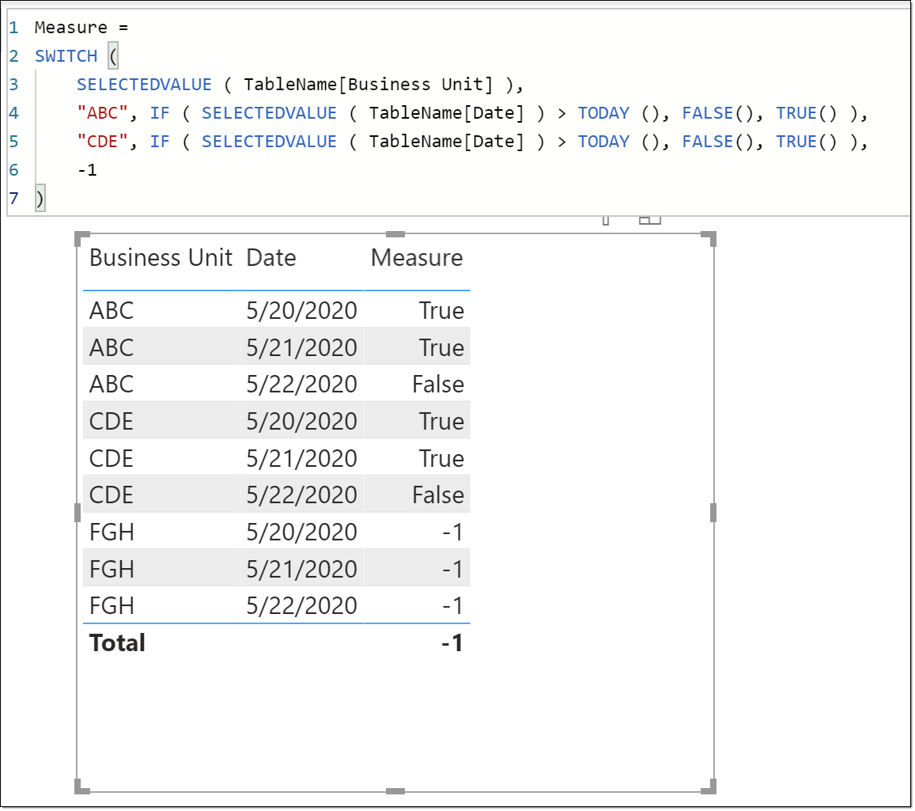This screenshot has width=915, height=811.
Task: Click the True value for ABC 5/20/2020
Action: pyautogui.click(x=442, y=311)
